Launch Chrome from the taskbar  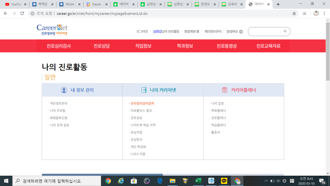(108, 181)
